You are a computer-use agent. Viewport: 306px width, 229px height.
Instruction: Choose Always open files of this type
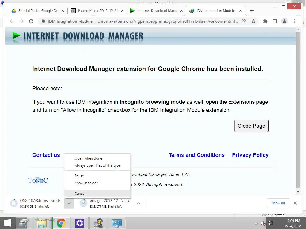pyautogui.click(x=97, y=165)
